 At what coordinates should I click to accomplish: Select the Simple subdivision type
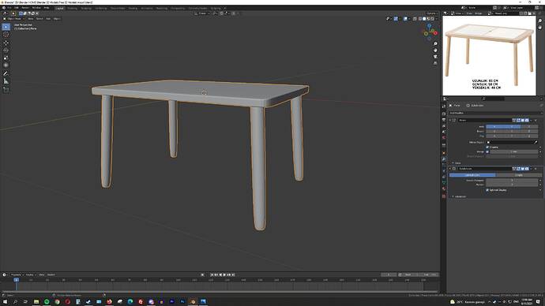[519, 175]
